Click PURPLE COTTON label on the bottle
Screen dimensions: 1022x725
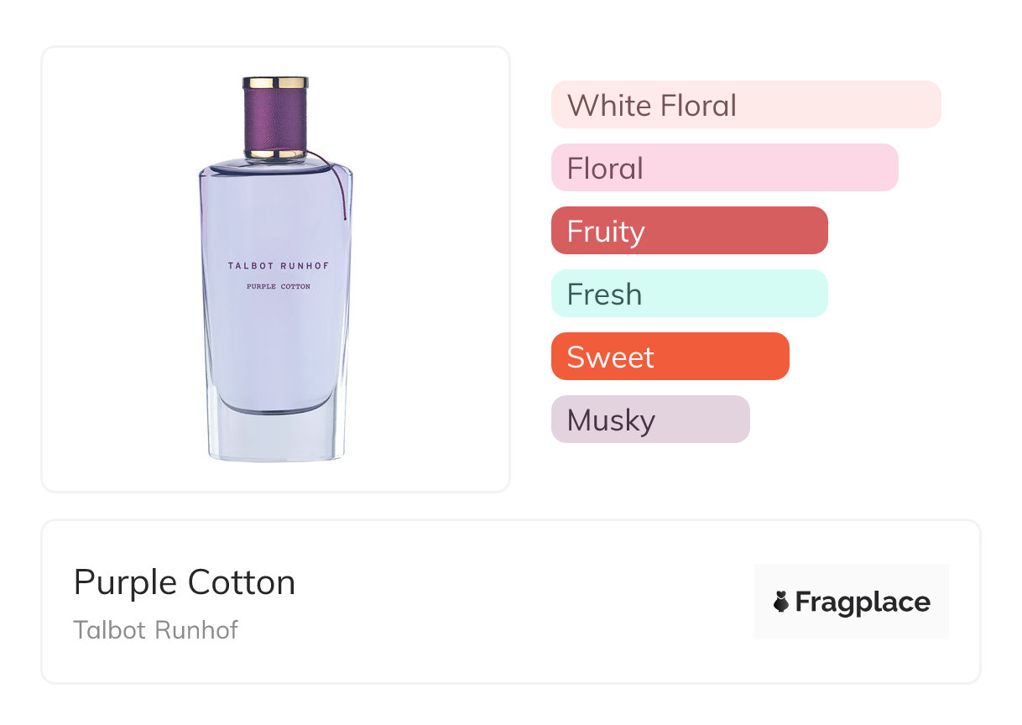pyautogui.click(x=279, y=287)
